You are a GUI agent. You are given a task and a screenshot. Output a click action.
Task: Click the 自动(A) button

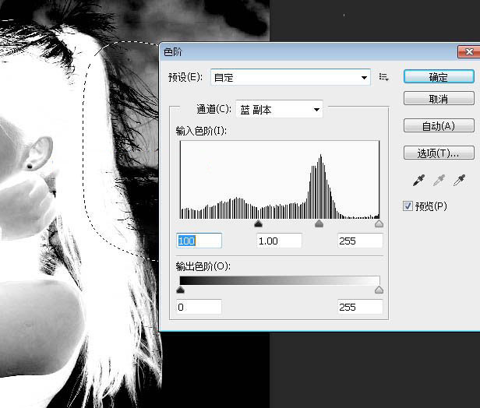(439, 125)
